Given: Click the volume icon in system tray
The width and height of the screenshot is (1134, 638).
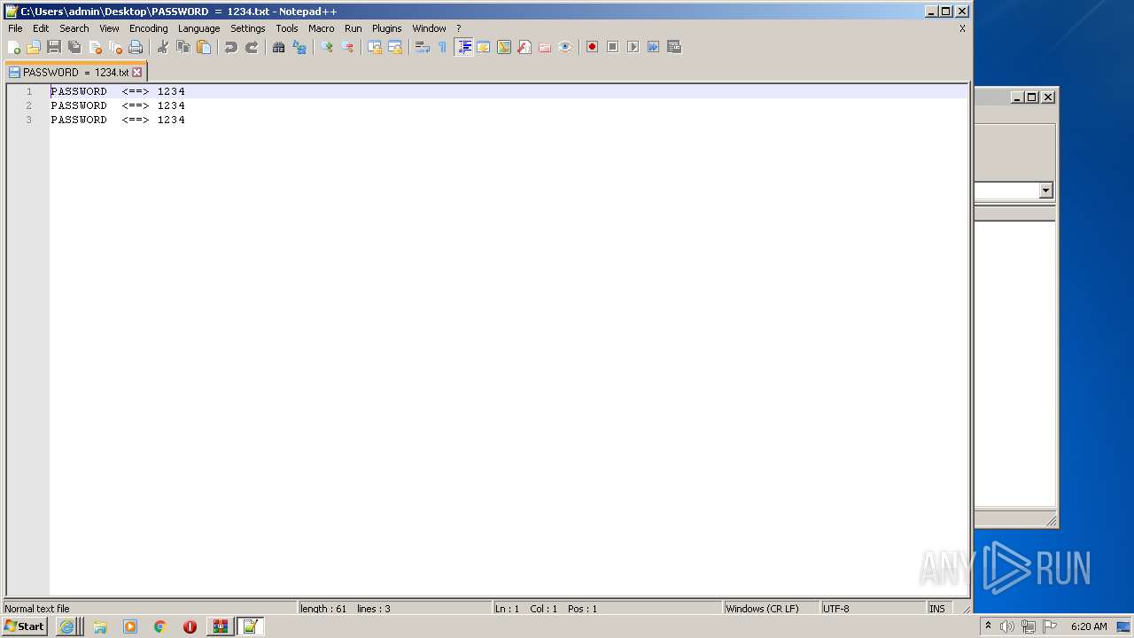Looking at the screenshot, I should 1007,626.
